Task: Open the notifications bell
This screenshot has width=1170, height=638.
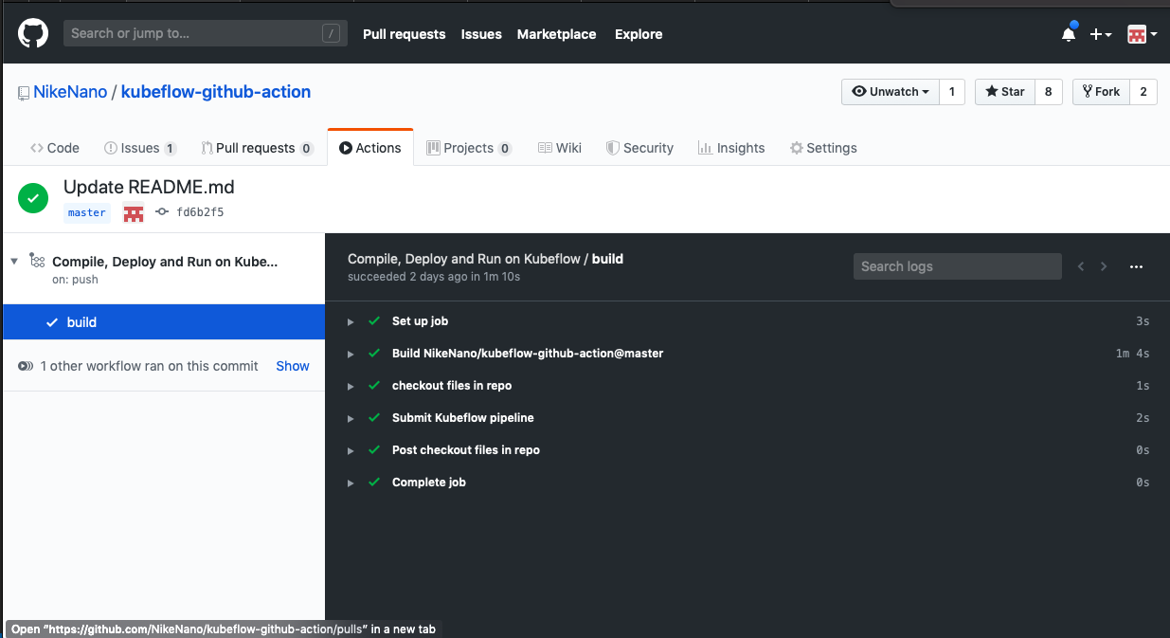Action: point(1069,34)
